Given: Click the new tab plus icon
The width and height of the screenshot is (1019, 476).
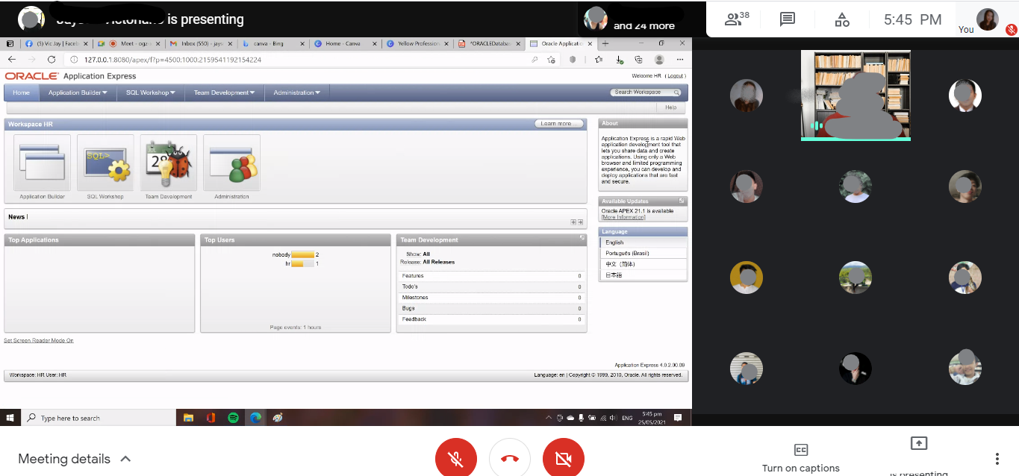Looking at the screenshot, I should click(x=605, y=43).
